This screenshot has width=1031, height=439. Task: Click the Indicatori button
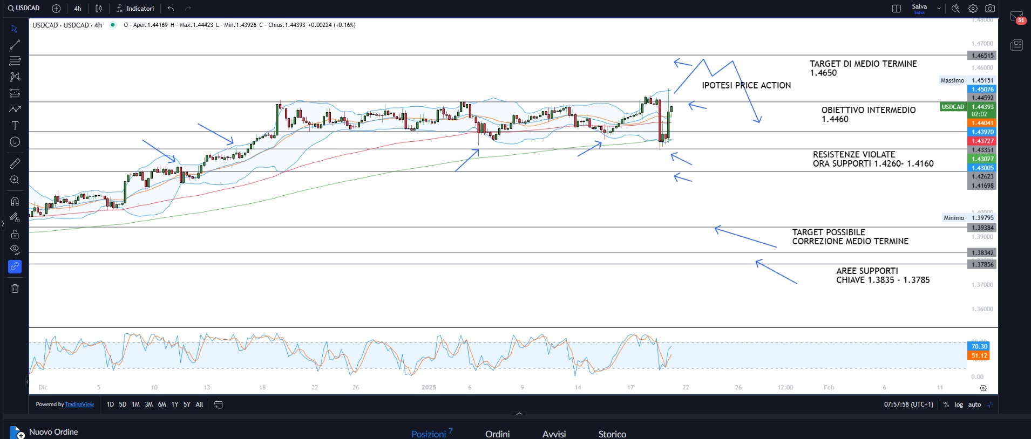135,9
